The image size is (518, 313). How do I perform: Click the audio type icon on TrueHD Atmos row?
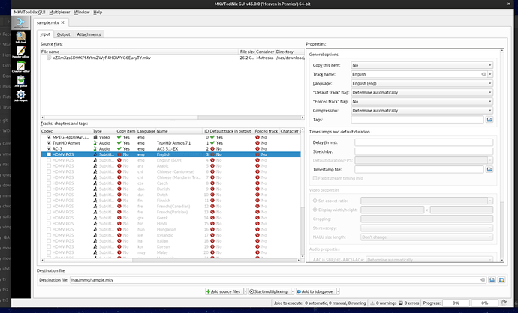coord(95,143)
